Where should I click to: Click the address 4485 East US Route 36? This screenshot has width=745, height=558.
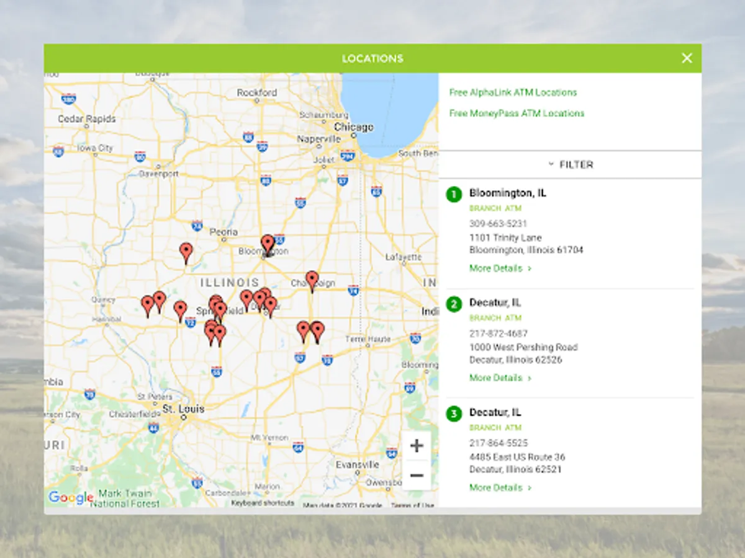coord(517,457)
